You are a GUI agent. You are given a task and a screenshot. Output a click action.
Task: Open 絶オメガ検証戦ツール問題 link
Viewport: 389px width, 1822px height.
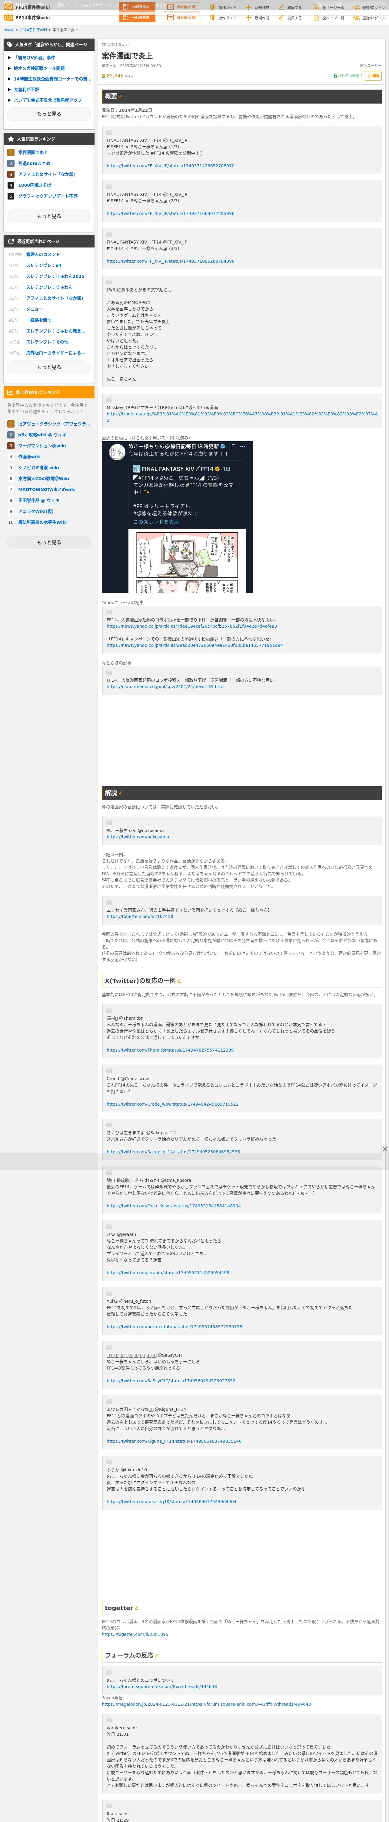pos(39,69)
